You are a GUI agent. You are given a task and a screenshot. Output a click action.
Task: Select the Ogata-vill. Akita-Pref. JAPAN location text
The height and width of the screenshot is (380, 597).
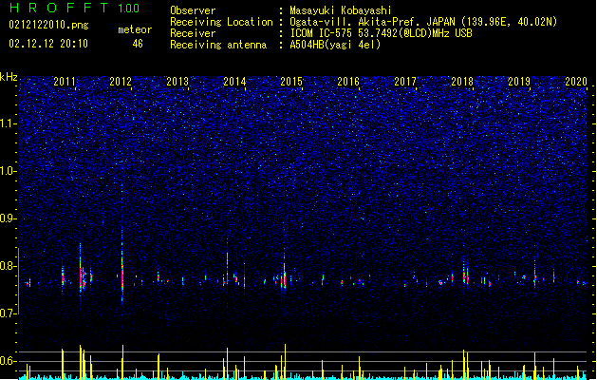423,22
